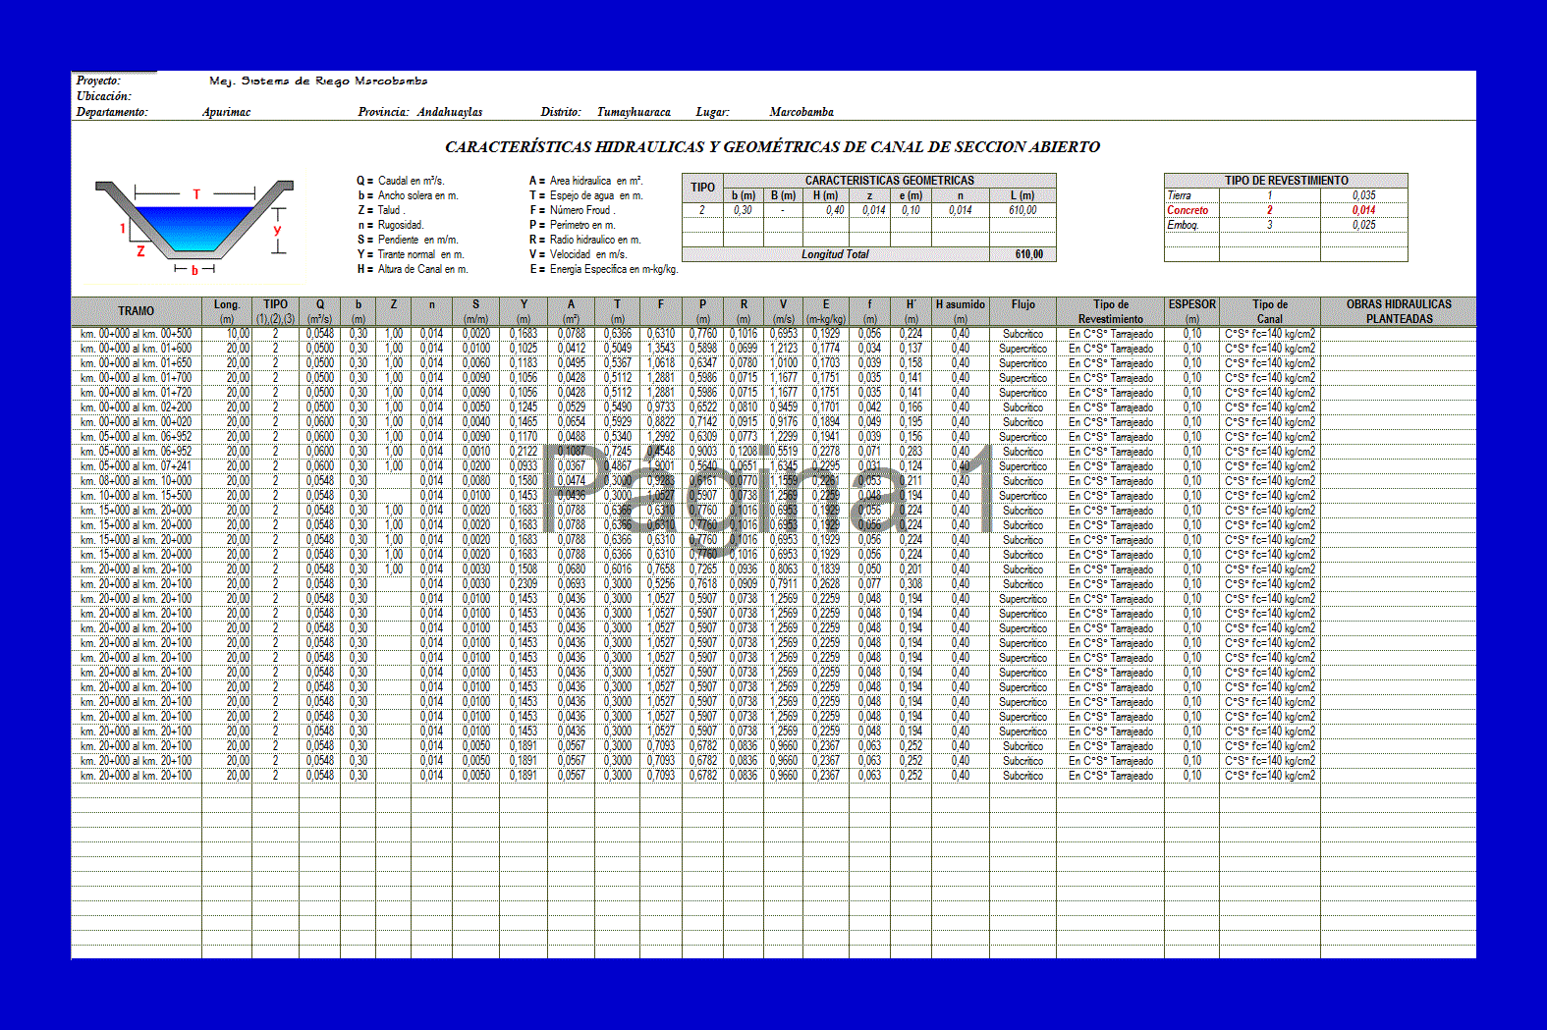Click the Z = Talud legend entry
This screenshot has height=1030, width=1547.
[380, 210]
